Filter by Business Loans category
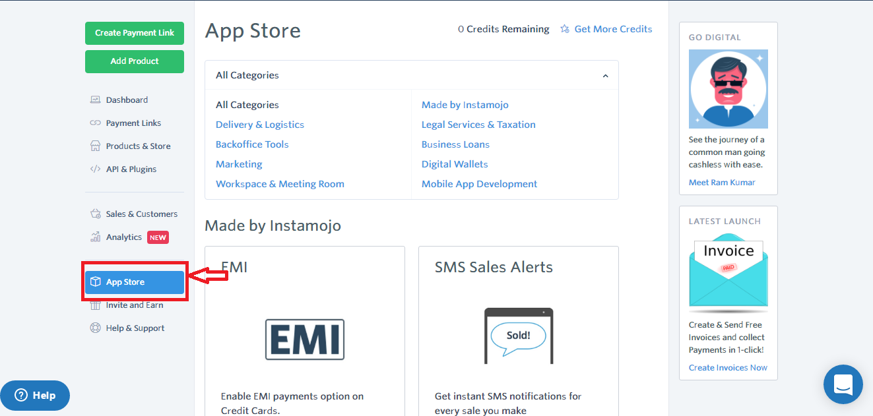 pyautogui.click(x=455, y=144)
